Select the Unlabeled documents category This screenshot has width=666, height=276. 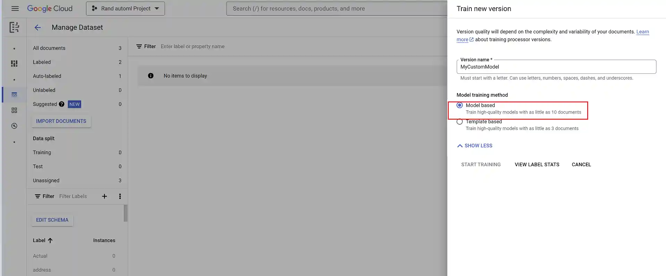point(77,90)
